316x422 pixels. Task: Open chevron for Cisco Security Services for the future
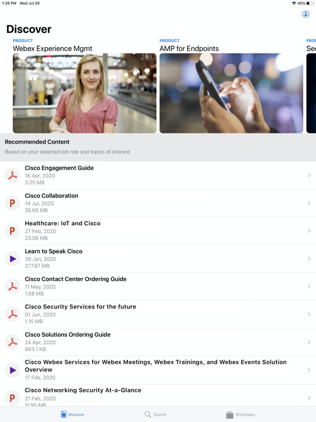click(309, 314)
